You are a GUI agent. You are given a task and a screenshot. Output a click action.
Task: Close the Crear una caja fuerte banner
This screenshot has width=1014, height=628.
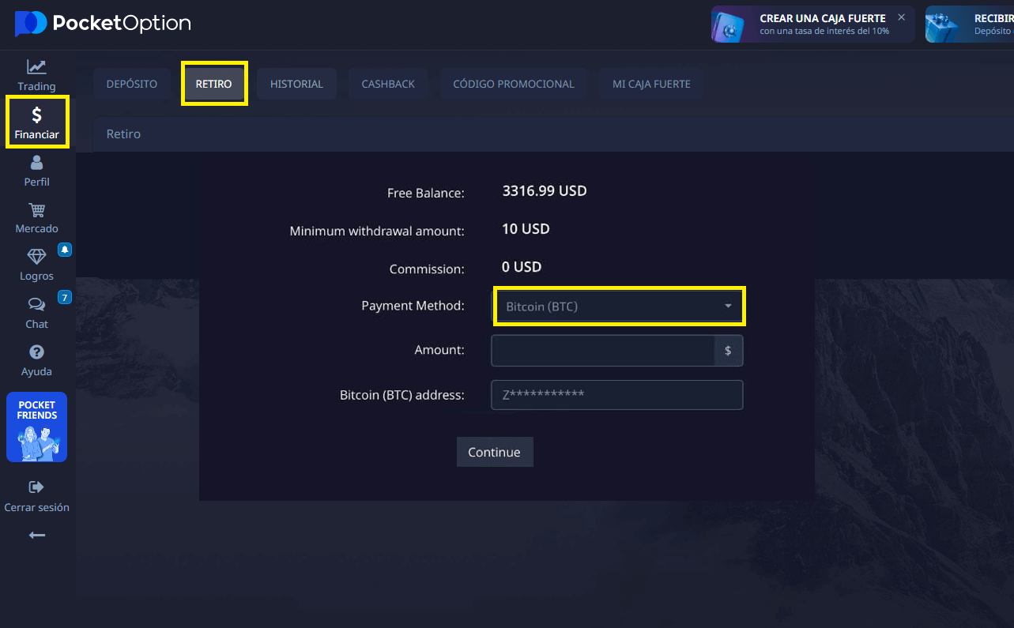click(x=901, y=17)
